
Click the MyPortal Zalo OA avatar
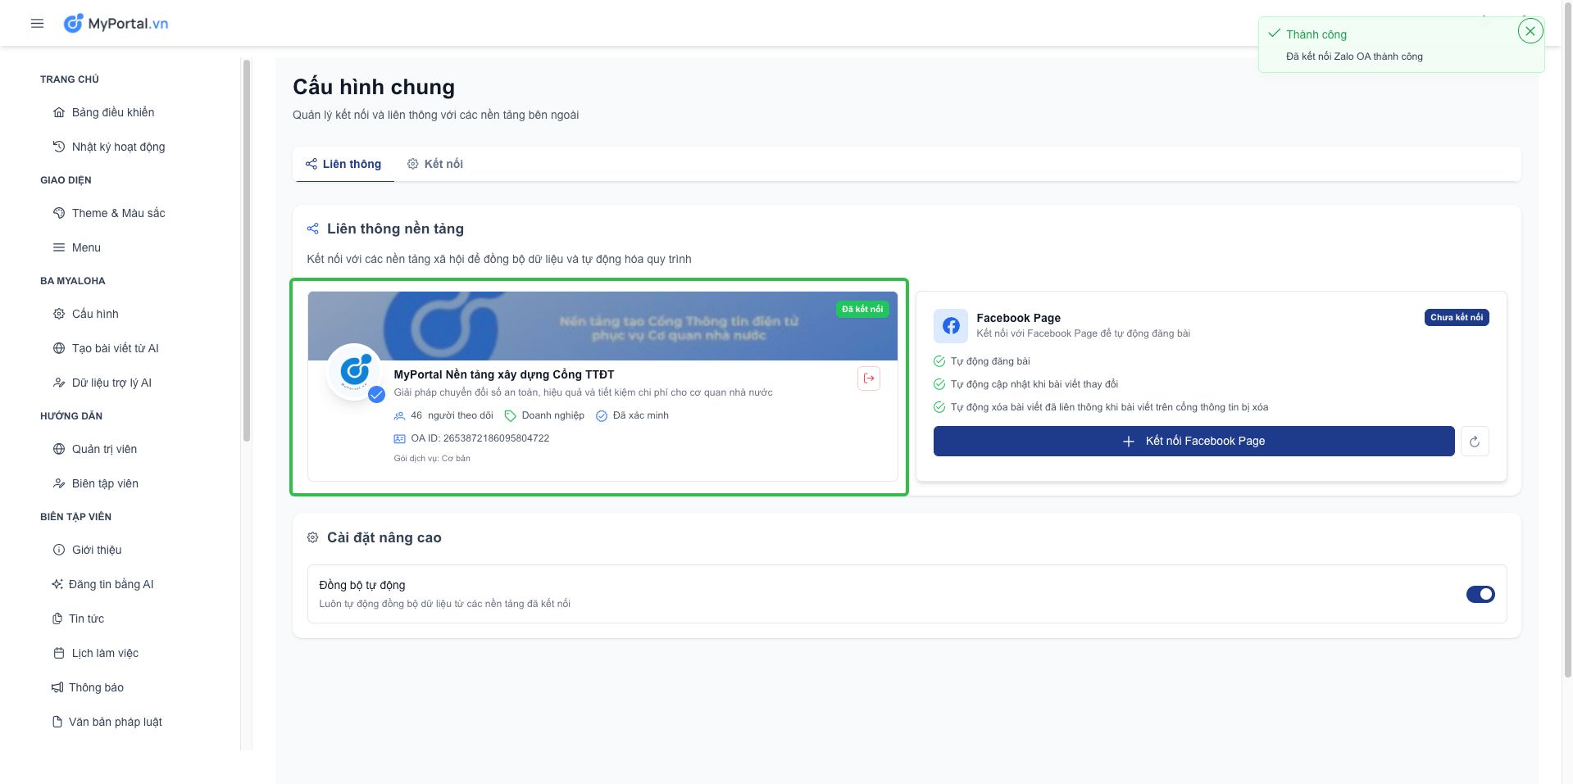pyautogui.click(x=354, y=371)
